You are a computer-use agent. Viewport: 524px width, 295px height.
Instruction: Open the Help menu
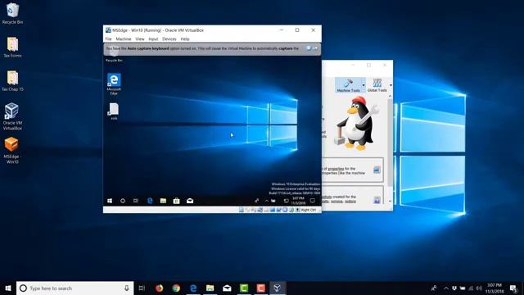[x=185, y=39]
